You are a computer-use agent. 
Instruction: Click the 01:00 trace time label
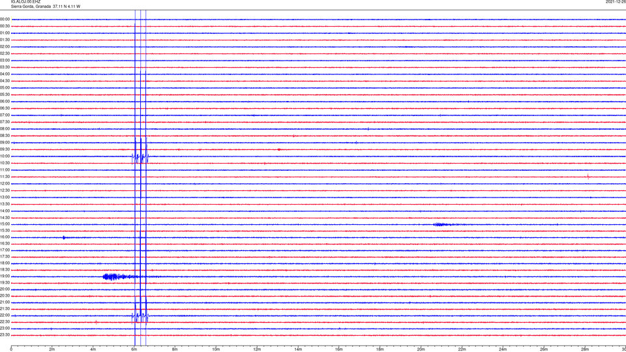click(x=5, y=33)
